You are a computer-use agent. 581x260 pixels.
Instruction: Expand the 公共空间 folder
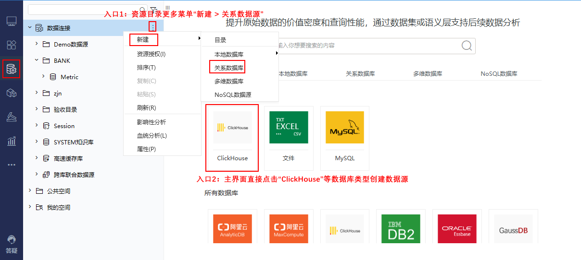click(30, 191)
